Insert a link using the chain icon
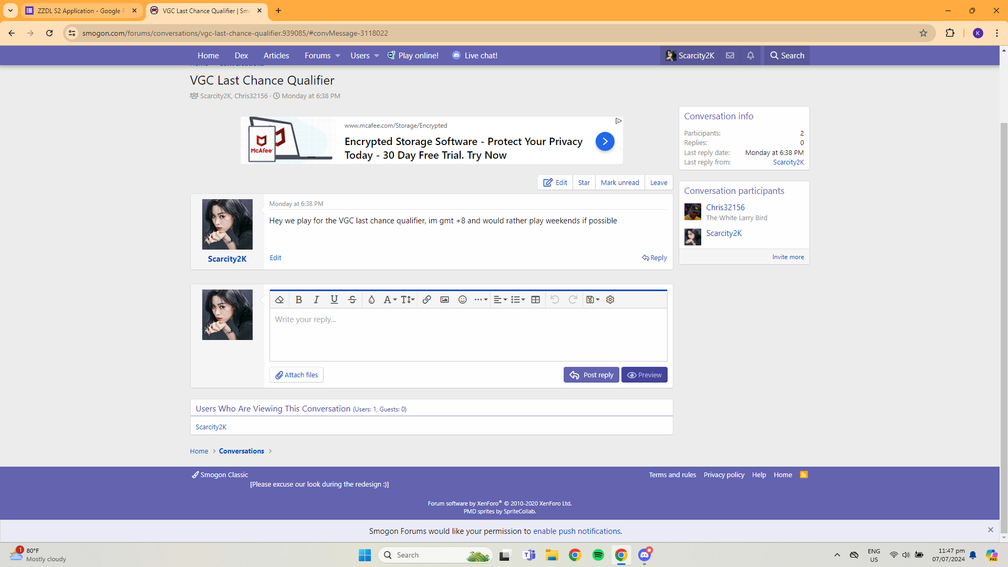This screenshot has width=1008, height=567. tap(427, 300)
